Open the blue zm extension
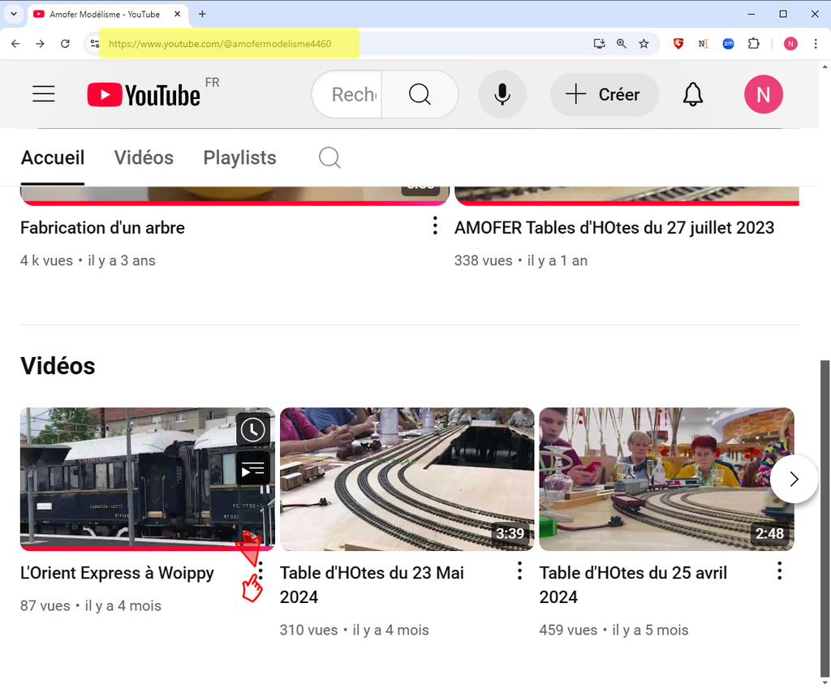The width and height of the screenshot is (831, 689). [x=728, y=44]
